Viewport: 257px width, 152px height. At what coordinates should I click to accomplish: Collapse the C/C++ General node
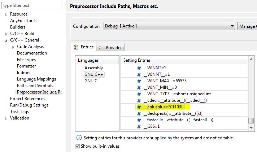(6, 40)
